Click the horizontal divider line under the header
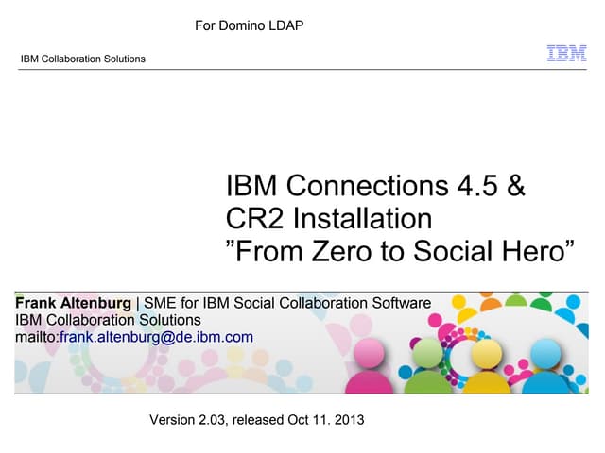This screenshot has width=605, height=453. 302,69
